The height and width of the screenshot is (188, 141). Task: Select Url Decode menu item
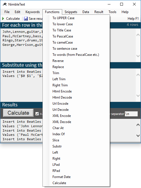point(76,110)
